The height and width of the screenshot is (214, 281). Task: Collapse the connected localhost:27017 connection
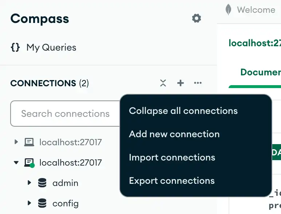(x=16, y=162)
